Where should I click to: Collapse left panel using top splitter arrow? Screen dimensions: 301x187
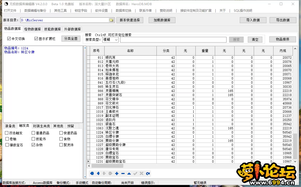pyautogui.click(x=85, y=48)
